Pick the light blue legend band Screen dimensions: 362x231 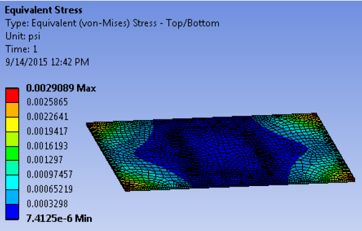click(x=12, y=197)
